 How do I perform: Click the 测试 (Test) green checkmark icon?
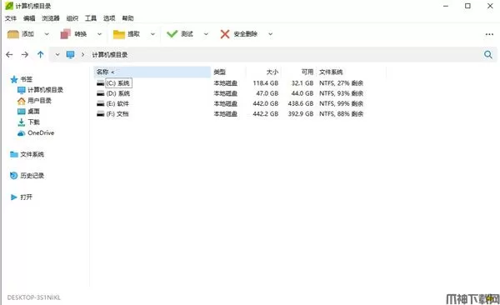coord(172,34)
